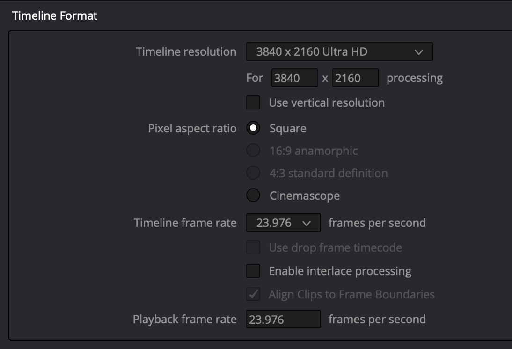Select 16:9 anamorphic radio button
This screenshot has width=512, height=349.
pyautogui.click(x=253, y=151)
